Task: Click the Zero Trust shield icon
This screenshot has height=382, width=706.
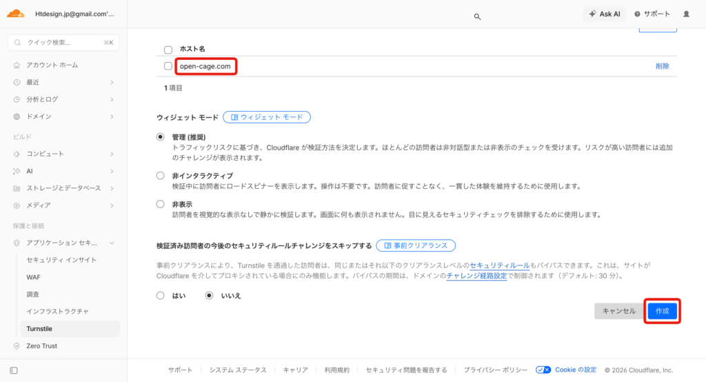Action: pos(17,346)
